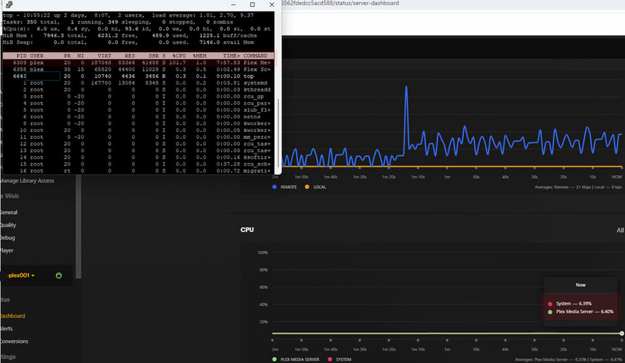
Task: Open the Quality settings page
Action: (x=8, y=226)
